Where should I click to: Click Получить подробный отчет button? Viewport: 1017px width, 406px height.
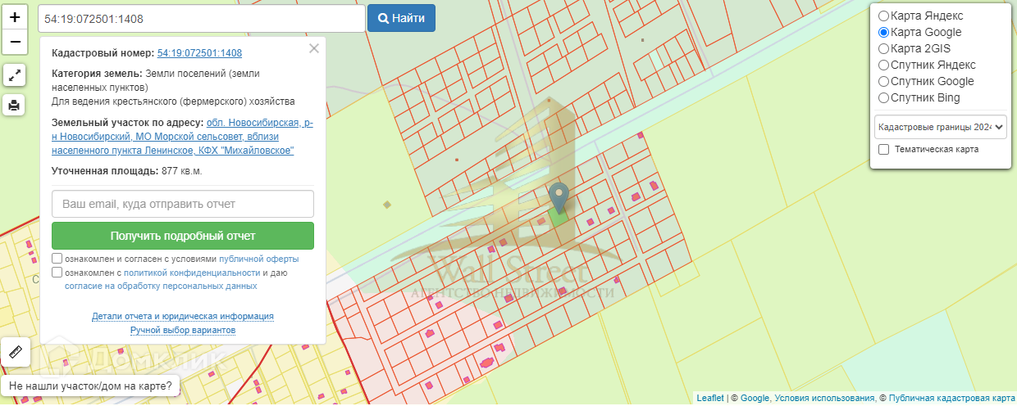[x=183, y=236]
